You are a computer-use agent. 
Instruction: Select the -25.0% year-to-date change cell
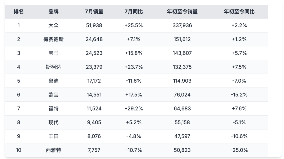click(239, 150)
